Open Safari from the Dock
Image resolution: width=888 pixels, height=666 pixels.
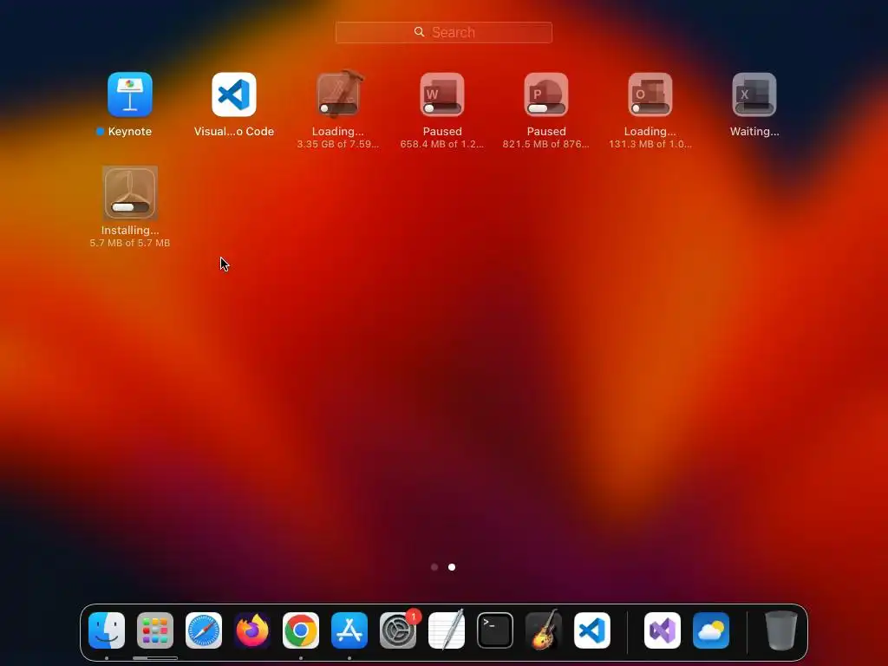(x=204, y=630)
